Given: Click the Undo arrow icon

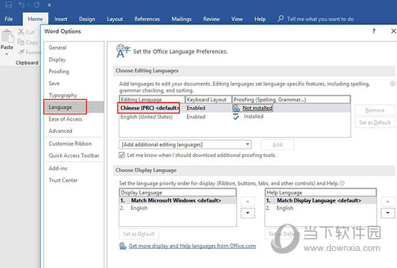Looking at the screenshot, I should [x=22, y=5].
